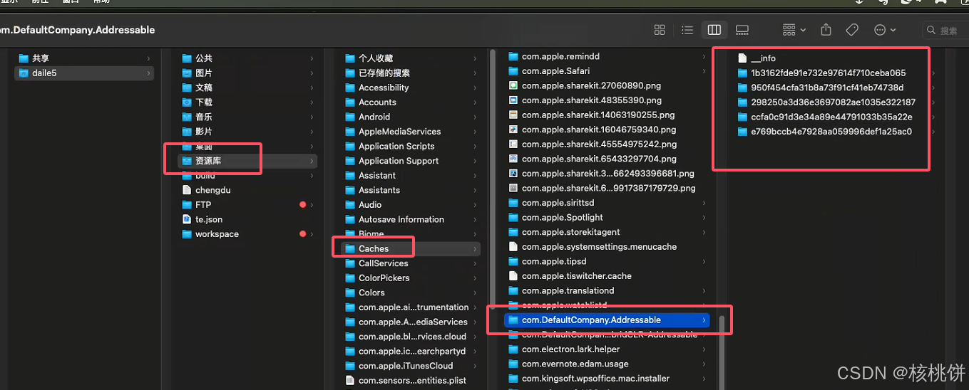Select the te.json file

(247, 219)
